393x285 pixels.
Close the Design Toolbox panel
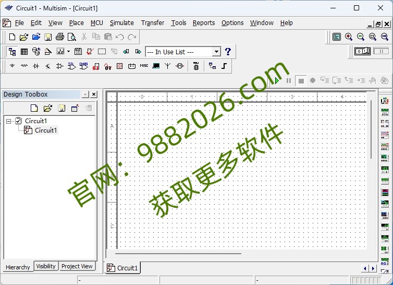[x=94, y=94]
